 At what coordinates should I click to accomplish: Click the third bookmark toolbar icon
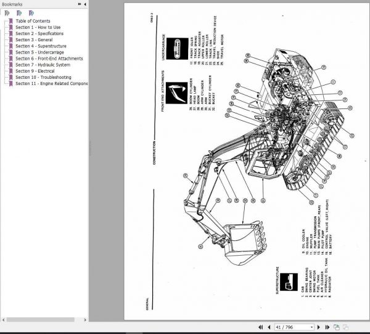(31, 13)
